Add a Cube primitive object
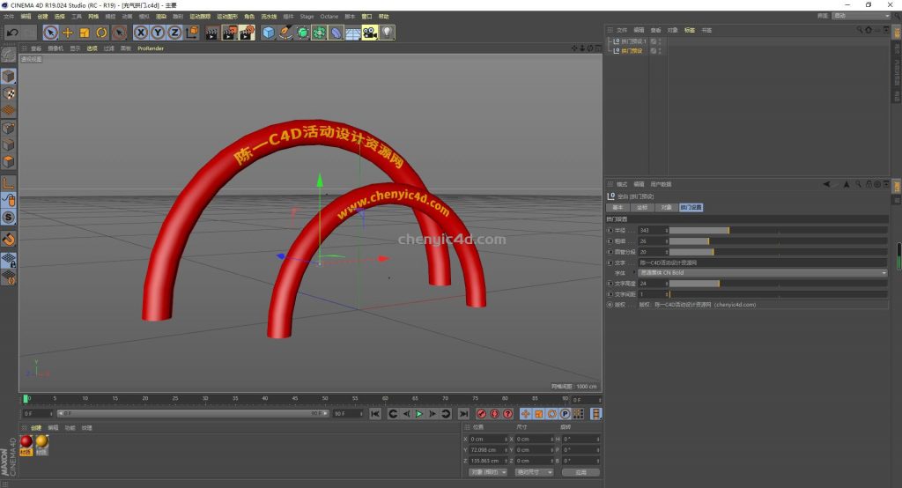The width and height of the screenshot is (902, 488). (x=268, y=33)
